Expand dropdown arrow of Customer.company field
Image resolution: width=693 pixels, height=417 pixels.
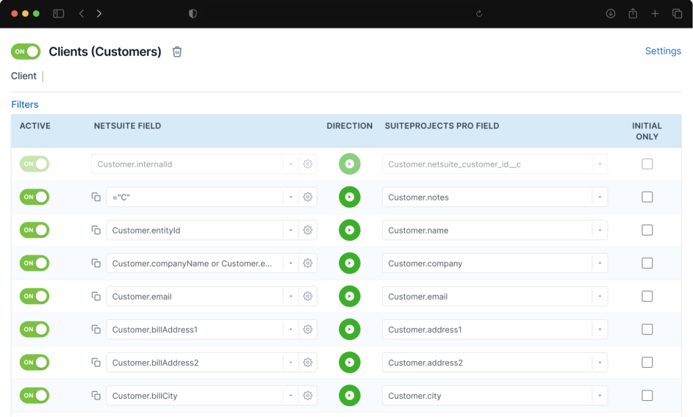click(x=600, y=264)
